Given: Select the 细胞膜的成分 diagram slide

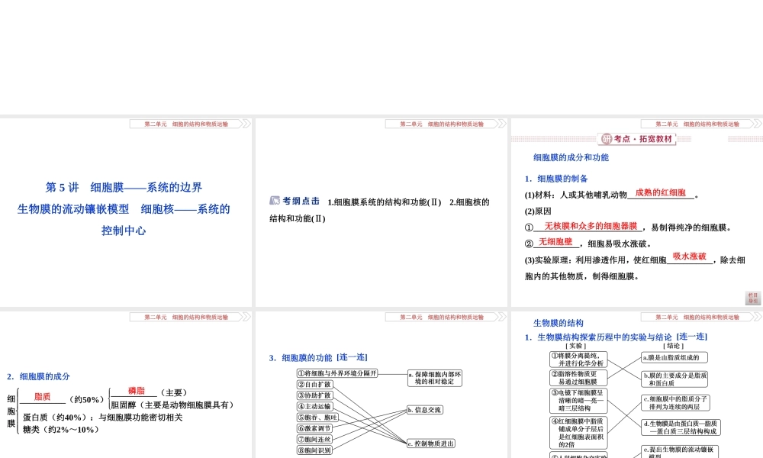Looking at the screenshot, I should click(126, 385).
